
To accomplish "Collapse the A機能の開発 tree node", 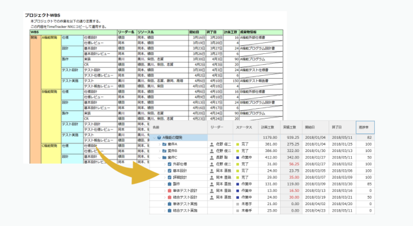I will (x=154, y=138).
